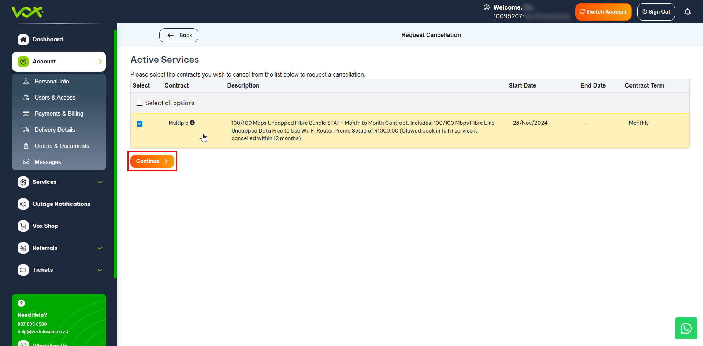Expand the Tickets menu chevron
The width and height of the screenshot is (703, 346).
tap(100, 270)
